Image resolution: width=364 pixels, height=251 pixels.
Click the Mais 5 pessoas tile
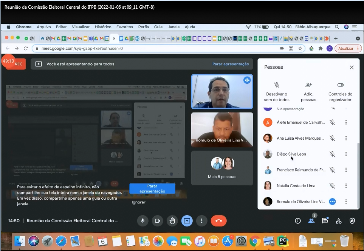click(222, 168)
